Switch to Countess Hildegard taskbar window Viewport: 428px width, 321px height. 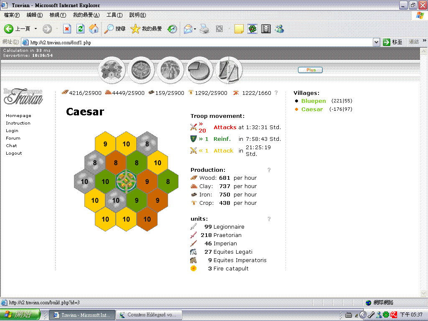pos(149,315)
